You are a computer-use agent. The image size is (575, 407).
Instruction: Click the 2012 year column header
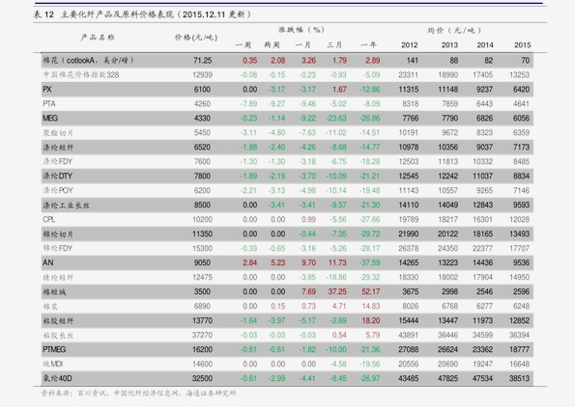click(409, 45)
